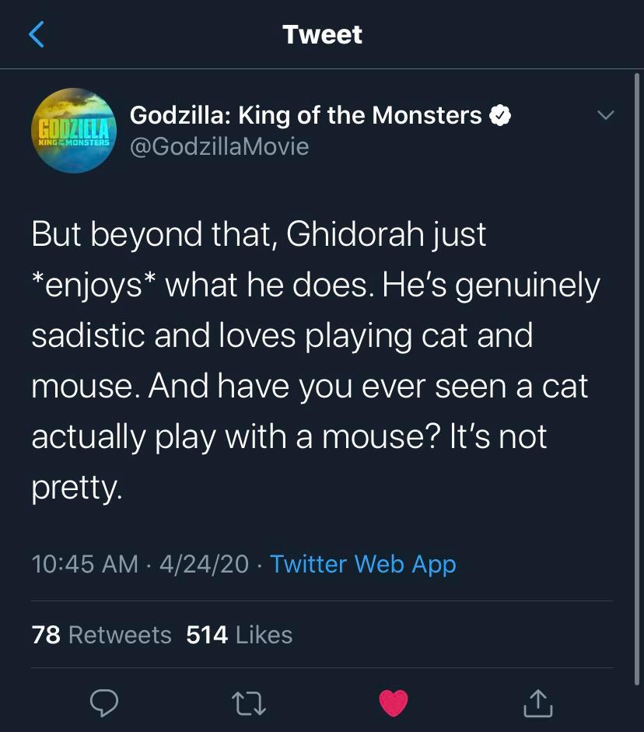Viewport: 644px width, 732px height.
Task: Click the @GodzillaMovie handle
Action: pos(219,145)
